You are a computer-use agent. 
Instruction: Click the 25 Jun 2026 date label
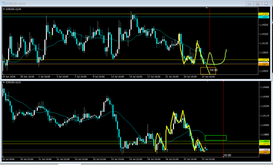pyautogui.click(x=9, y=77)
